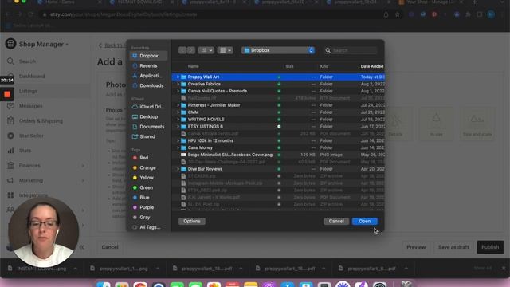Viewport: 510px width, 287px height.
Task: Sort files by the Size column
Action: coord(289,66)
